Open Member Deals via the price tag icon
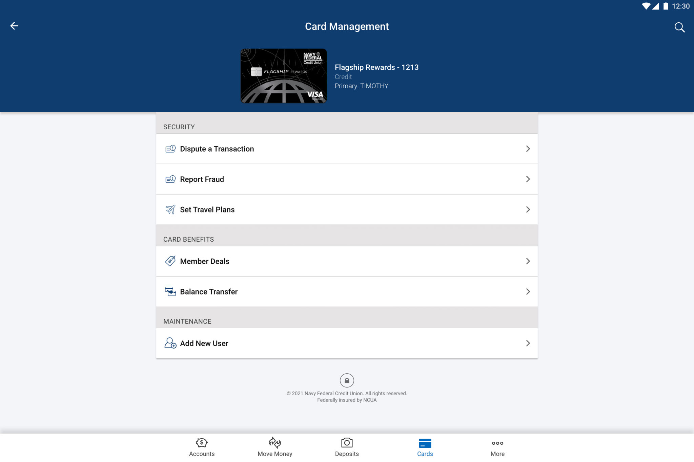 170,261
